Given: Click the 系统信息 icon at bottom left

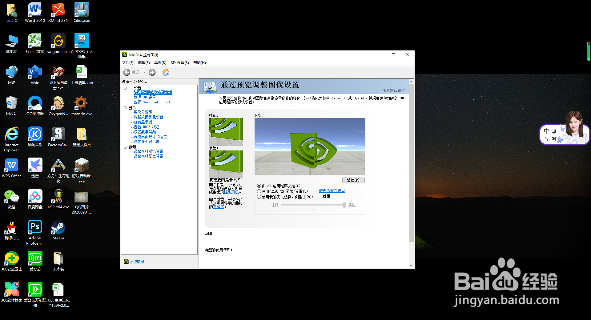Looking at the screenshot, I should (x=126, y=262).
